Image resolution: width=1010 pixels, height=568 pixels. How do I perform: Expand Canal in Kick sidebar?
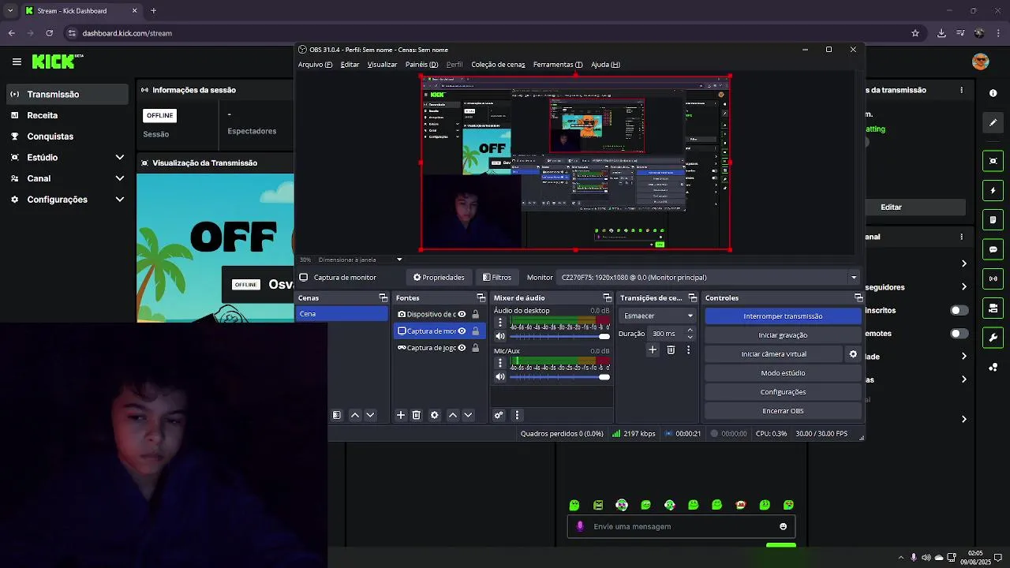pyautogui.click(x=120, y=179)
